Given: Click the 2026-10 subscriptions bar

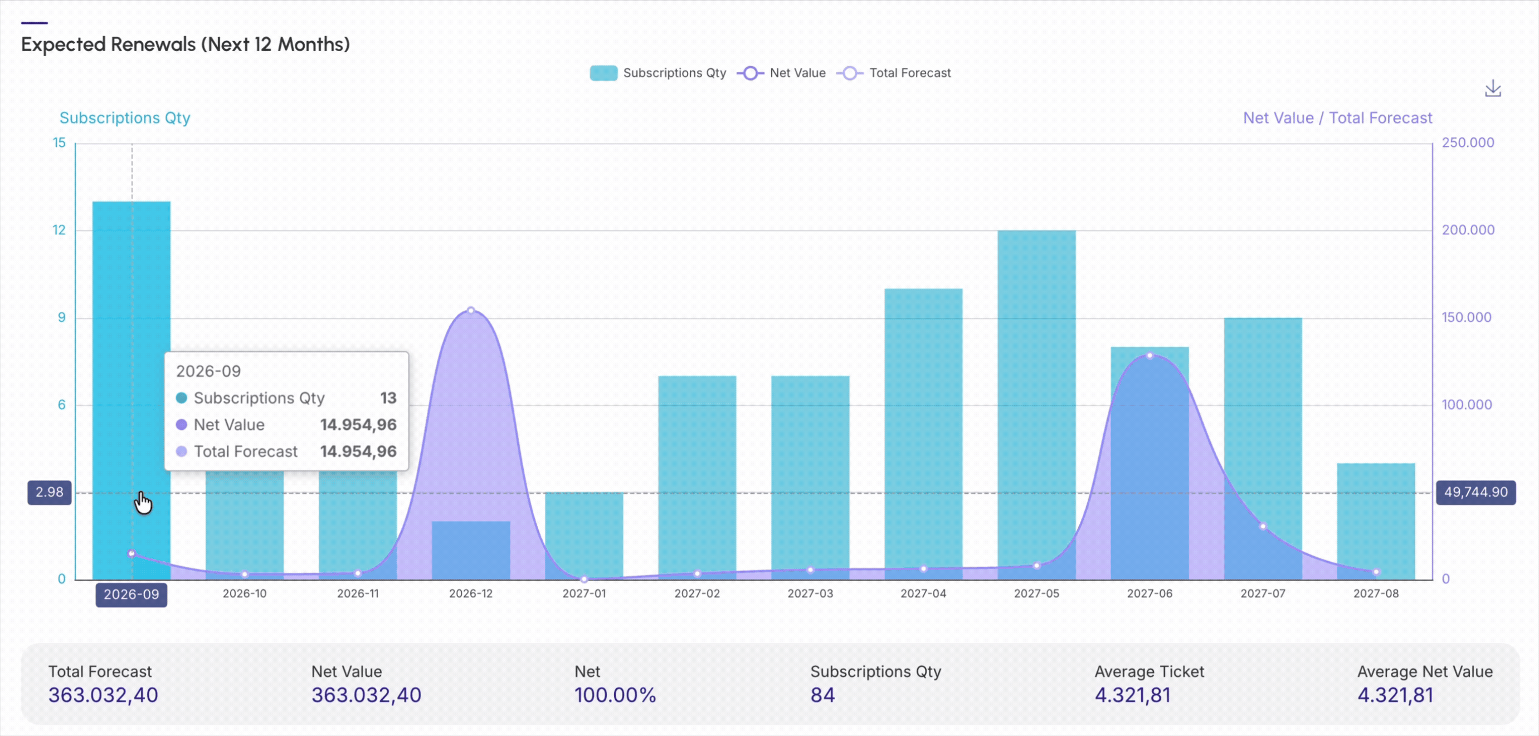Looking at the screenshot, I should pyautogui.click(x=245, y=526).
